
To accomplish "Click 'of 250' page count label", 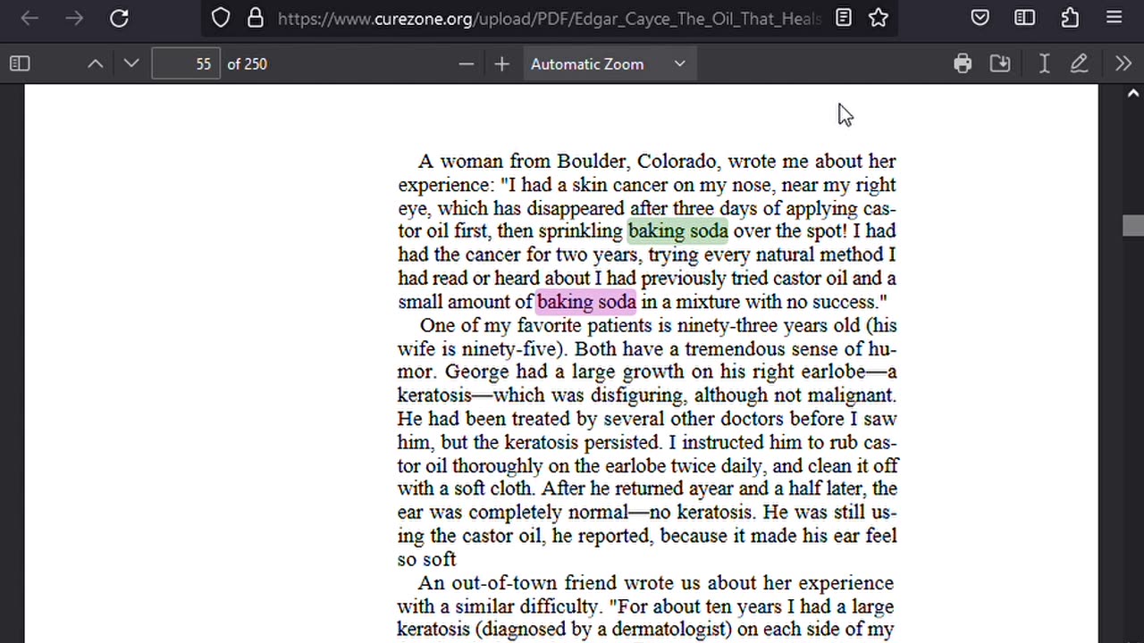I will click(248, 63).
